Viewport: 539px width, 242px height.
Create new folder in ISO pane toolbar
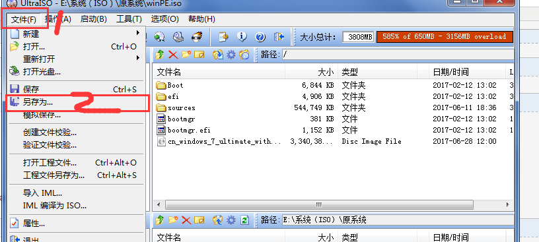click(186, 55)
